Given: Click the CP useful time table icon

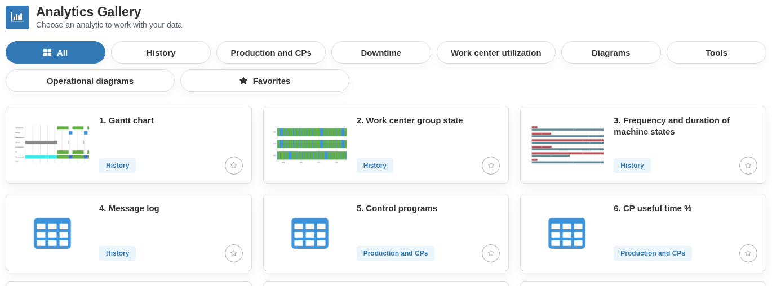Looking at the screenshot, I should (567, 233).
